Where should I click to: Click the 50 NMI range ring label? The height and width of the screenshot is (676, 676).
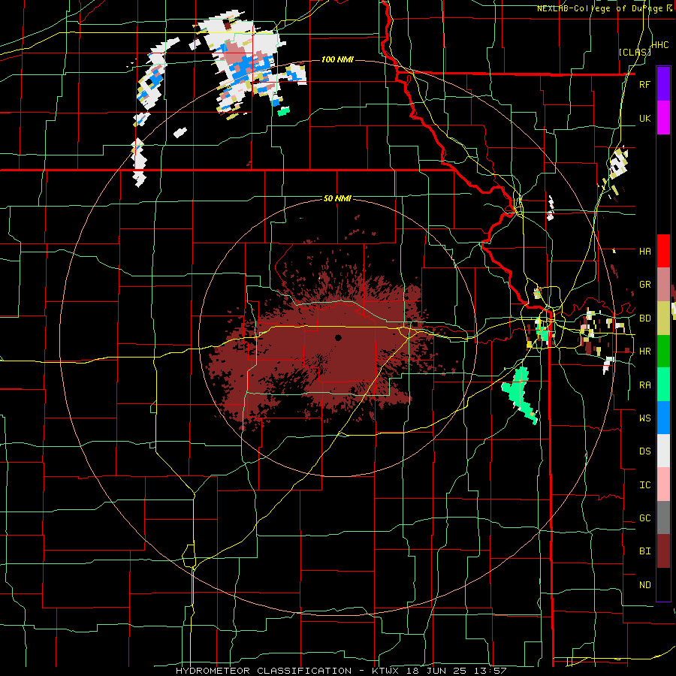[337, 199]
